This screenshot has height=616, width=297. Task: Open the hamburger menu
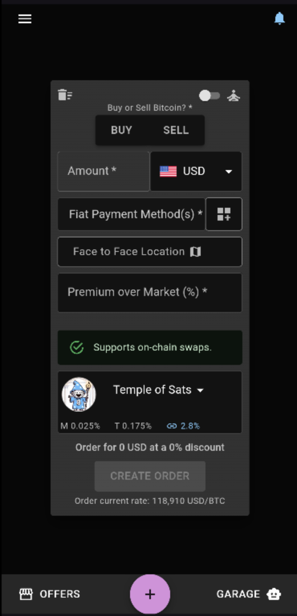tap(25, 19)
